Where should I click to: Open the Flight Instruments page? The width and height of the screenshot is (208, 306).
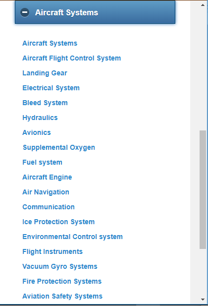click(52, 251)
